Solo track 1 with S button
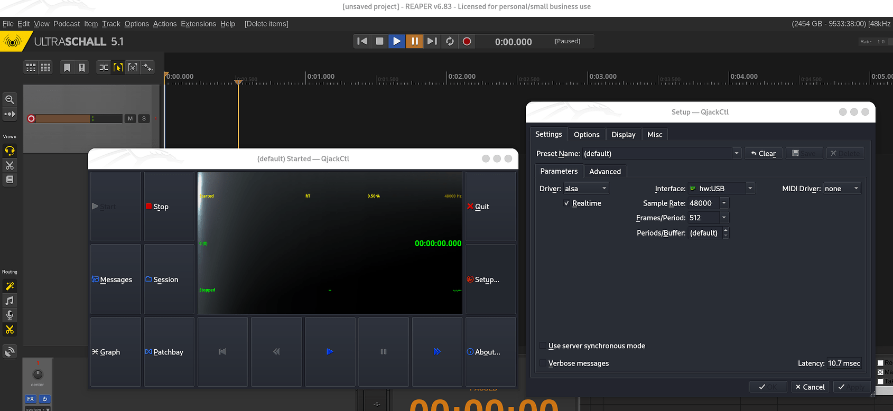893x411 pixels. tap(144, 119)
